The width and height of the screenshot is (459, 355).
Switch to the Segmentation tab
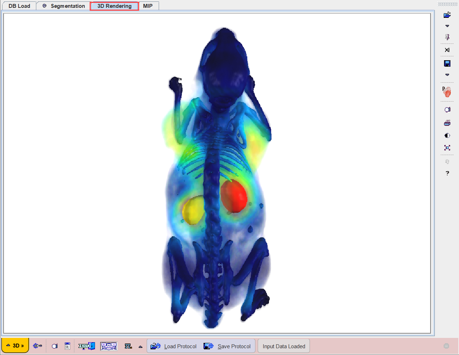tap(64, 6)
